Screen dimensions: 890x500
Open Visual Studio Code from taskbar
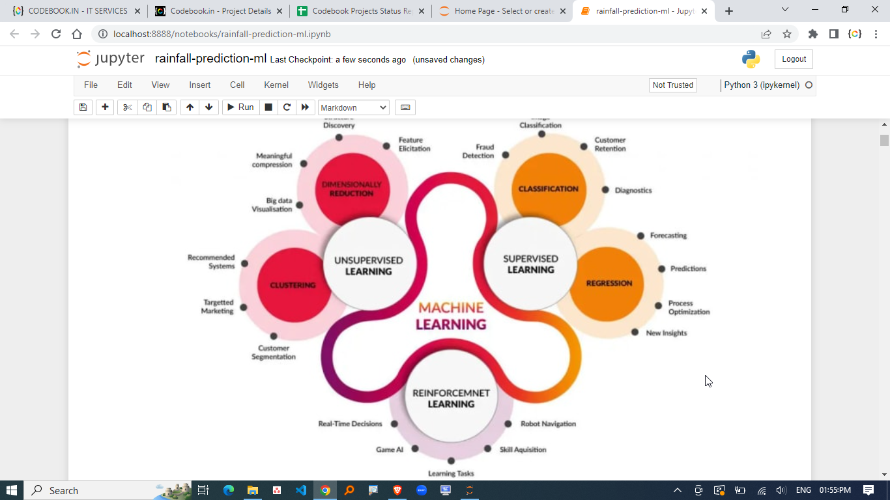click(300, 490)
